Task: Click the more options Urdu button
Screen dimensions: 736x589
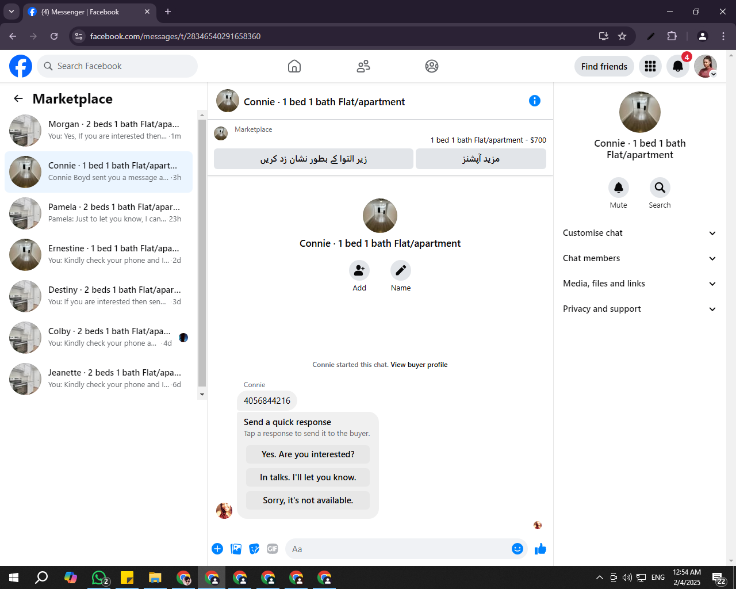Action: [x=481, y=159]
